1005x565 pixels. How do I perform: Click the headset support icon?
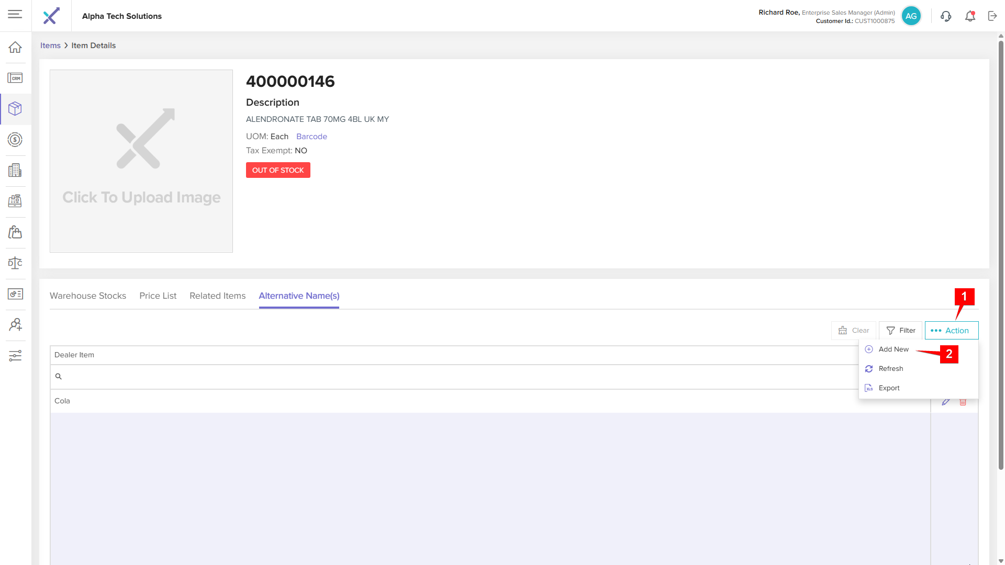pos(946,16)
